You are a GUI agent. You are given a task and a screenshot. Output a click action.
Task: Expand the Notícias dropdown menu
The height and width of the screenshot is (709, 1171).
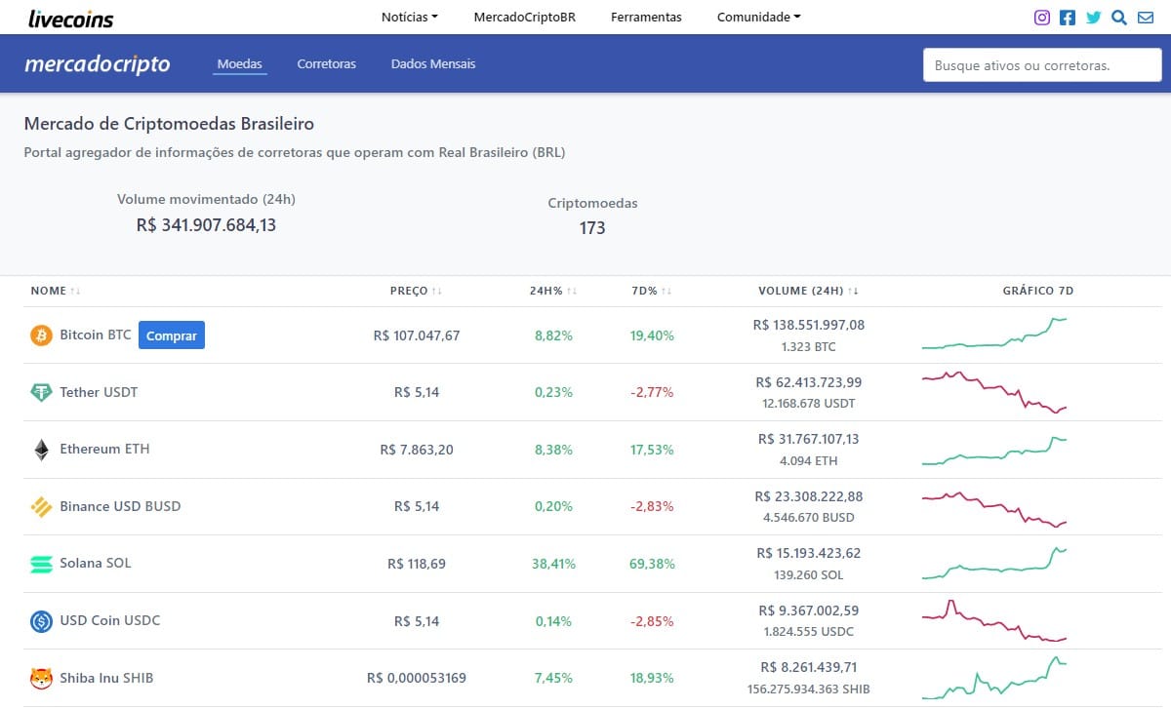pos(410,17)
